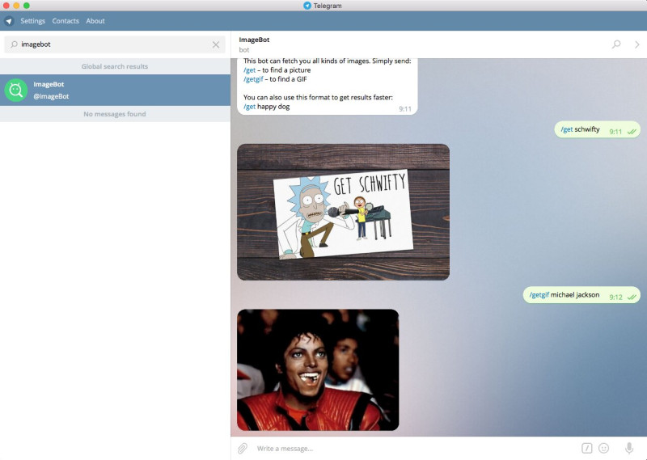Click the /get link in schwifty message
Viewport: 647px width, 460px height.
pyautogui.click(x=567, y=129)
